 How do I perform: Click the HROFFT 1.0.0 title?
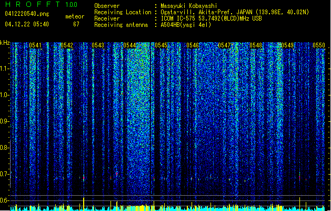pyautogui.click(x=41, y=4)
